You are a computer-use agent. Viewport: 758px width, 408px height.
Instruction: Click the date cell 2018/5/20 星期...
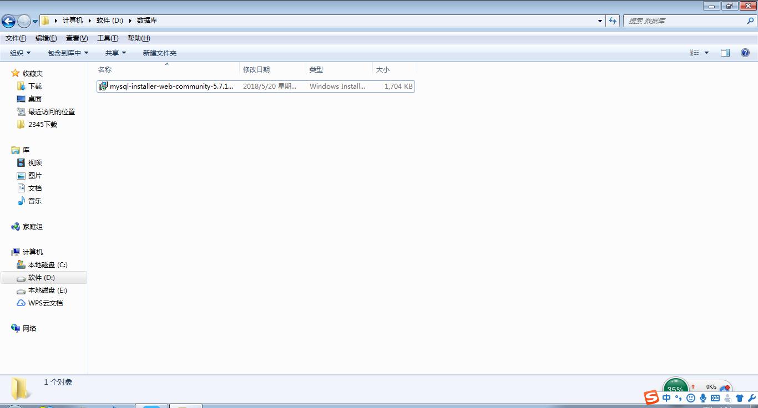[x=270, y=86]
